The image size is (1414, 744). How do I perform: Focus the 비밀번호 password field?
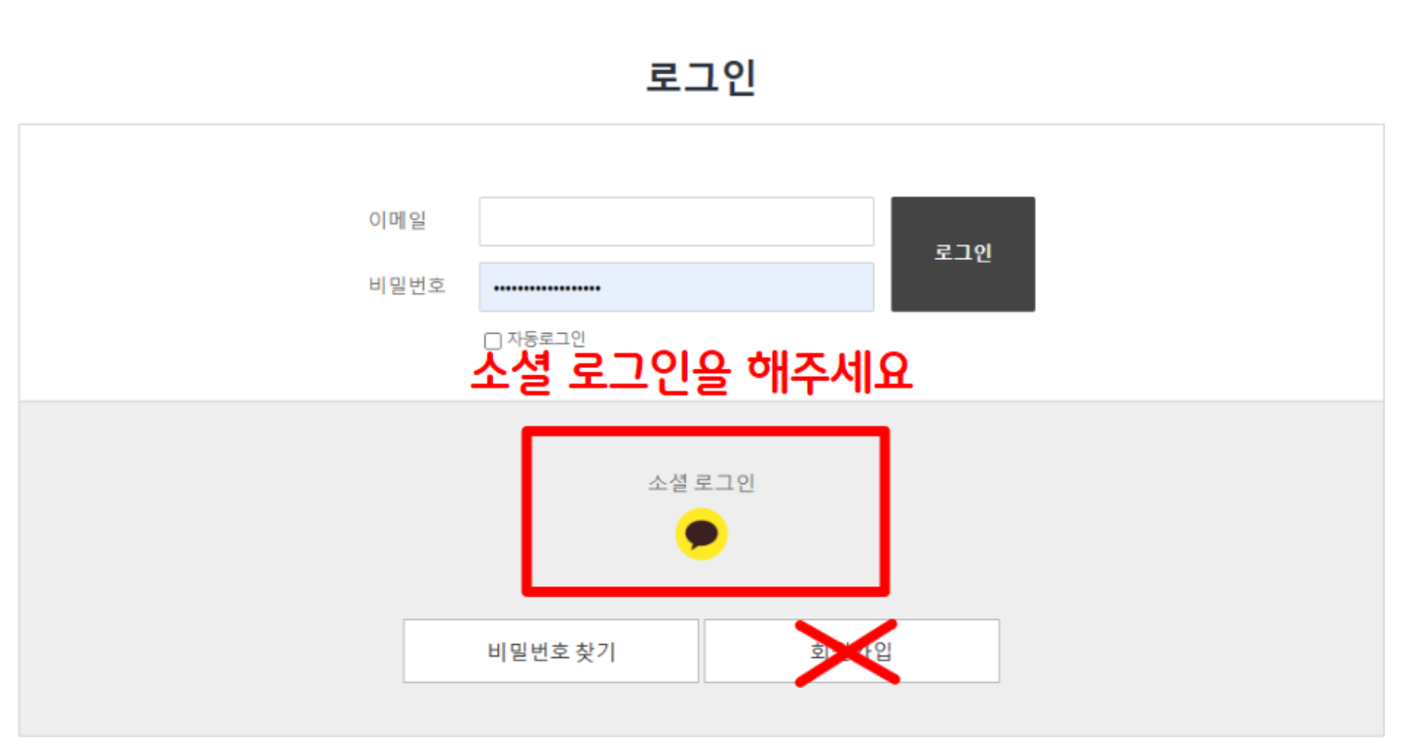pyautogui.click(x=676, y=287)
